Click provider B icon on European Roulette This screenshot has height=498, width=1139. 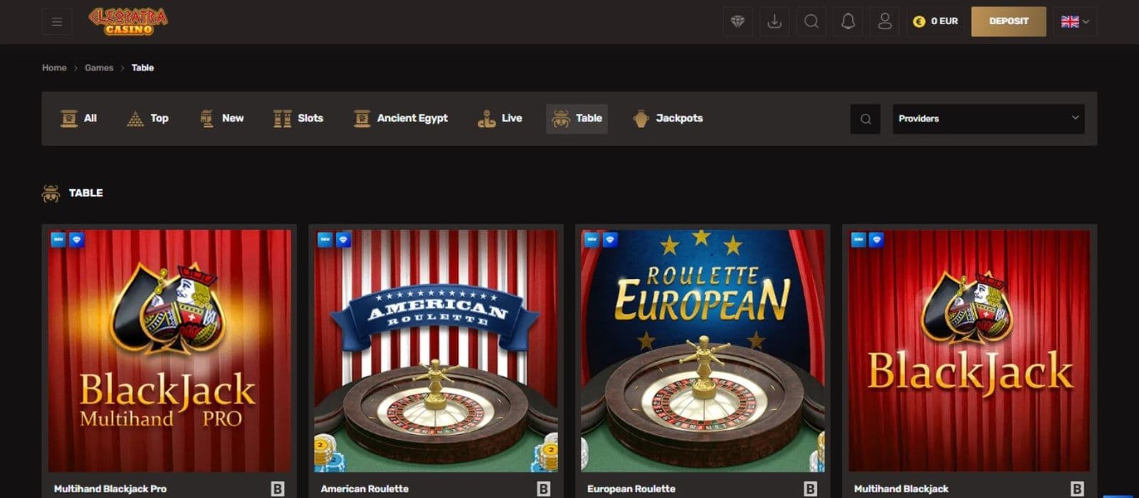pos(810,489)
